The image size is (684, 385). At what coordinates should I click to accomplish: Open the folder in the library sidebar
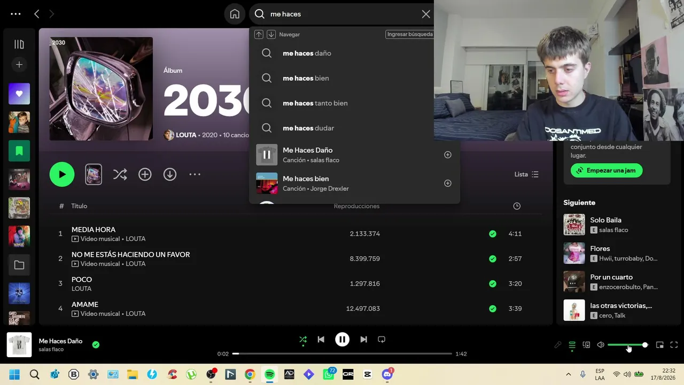pyautogui.click(x=19, y=265)
